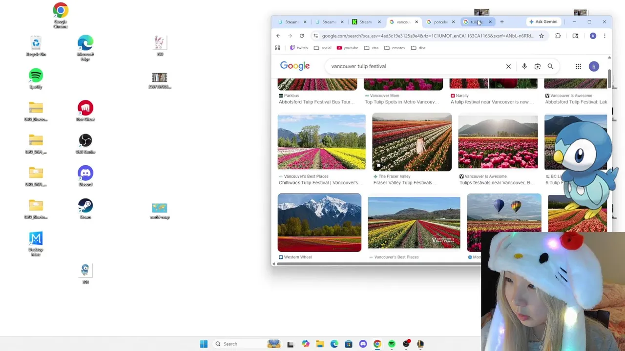This screenshot has height=351, width=625.
Task: Bookmark this page with the star icon
Action: (x=541, y=36)
